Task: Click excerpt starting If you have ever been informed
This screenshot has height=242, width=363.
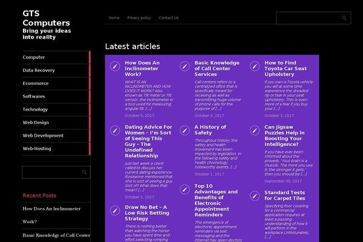Action: click(289, 163)
